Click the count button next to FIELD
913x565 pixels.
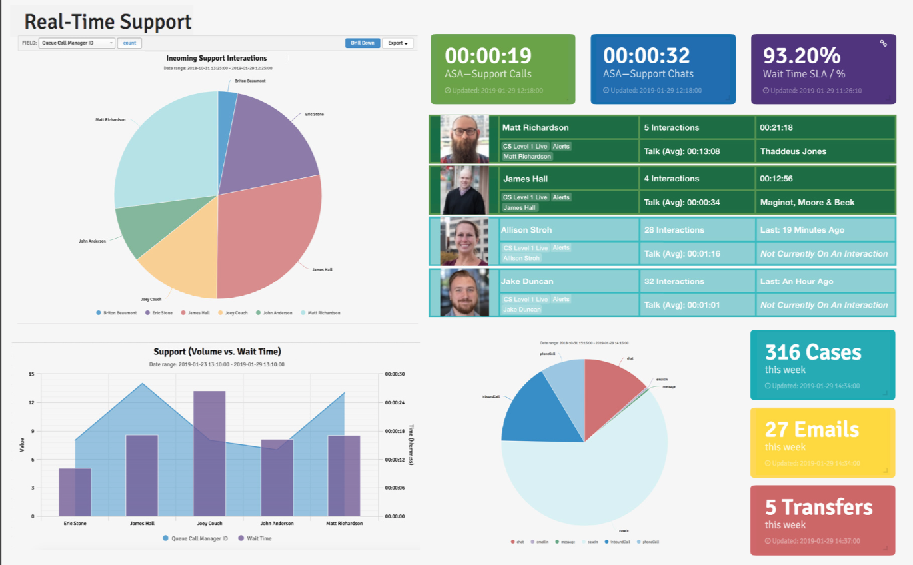pyautogui.click(x=129, y=43)
